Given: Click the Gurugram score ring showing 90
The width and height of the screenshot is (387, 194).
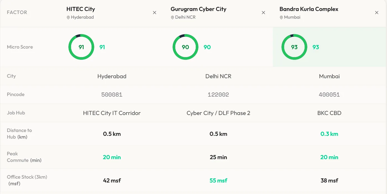Looking at the screenshot, I should (186, 47).
